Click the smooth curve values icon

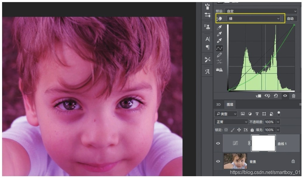pyautogui.click(x=219, y=62)
